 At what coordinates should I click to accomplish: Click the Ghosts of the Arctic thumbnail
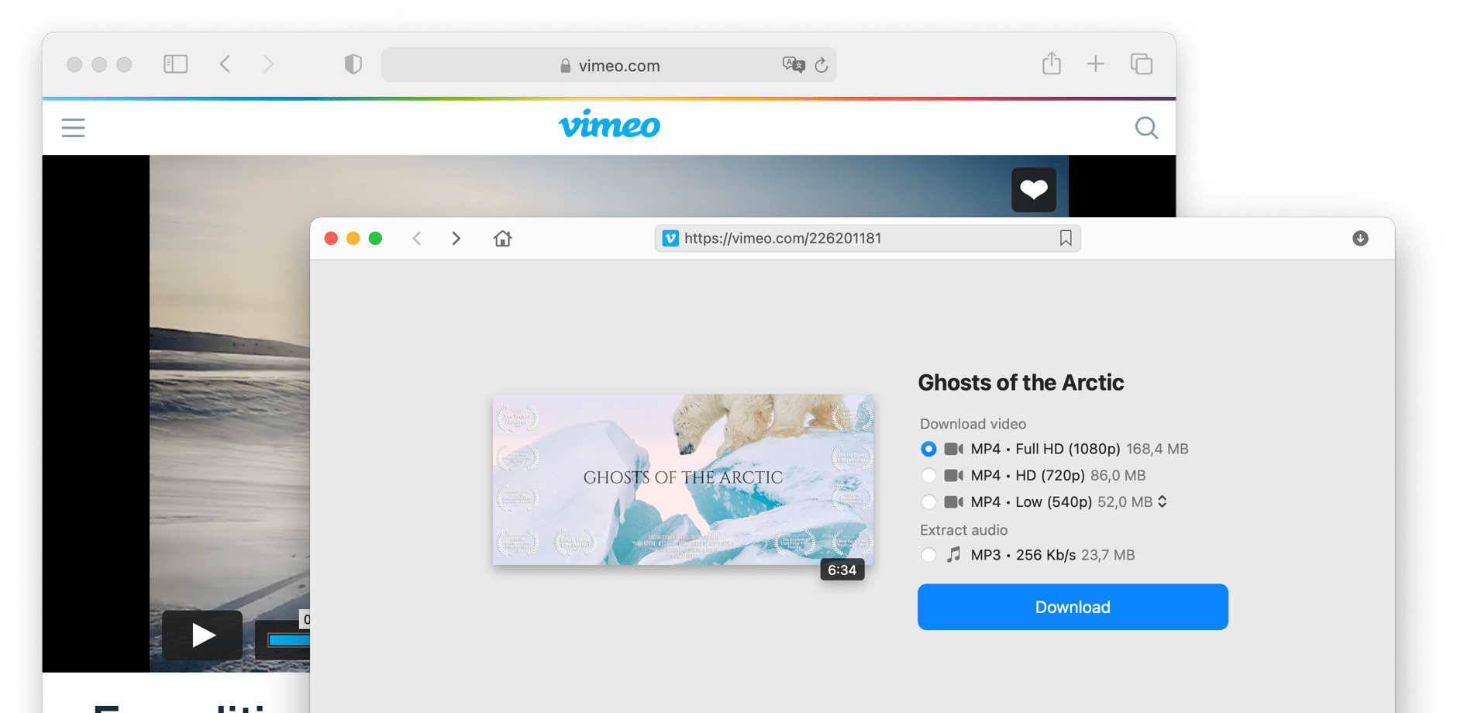(x=683, y=479)
